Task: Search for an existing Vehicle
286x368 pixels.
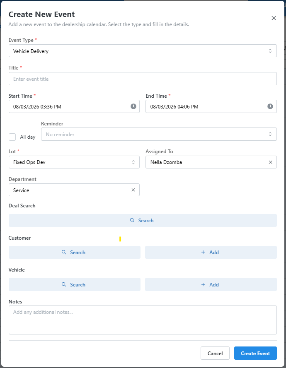Action: pyautogui.click(x=75, y=284)
